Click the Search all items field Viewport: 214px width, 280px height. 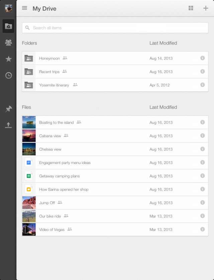click(115, 28)
